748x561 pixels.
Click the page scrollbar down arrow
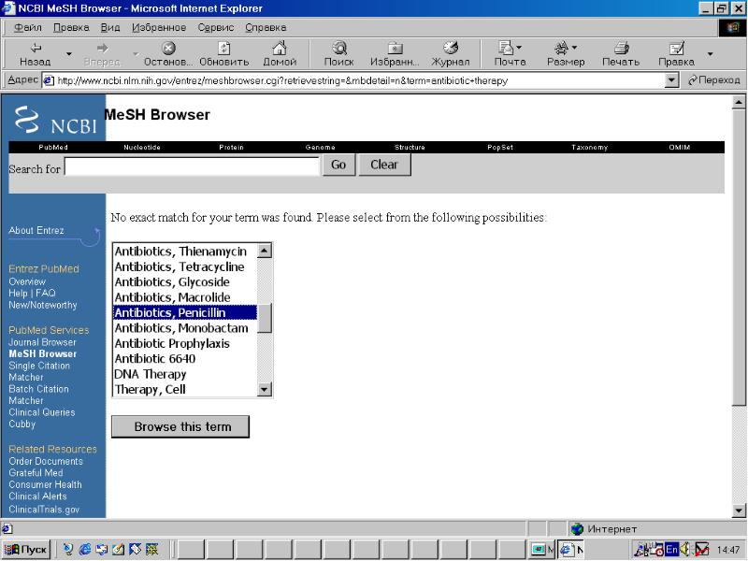[x=739, y=511]
